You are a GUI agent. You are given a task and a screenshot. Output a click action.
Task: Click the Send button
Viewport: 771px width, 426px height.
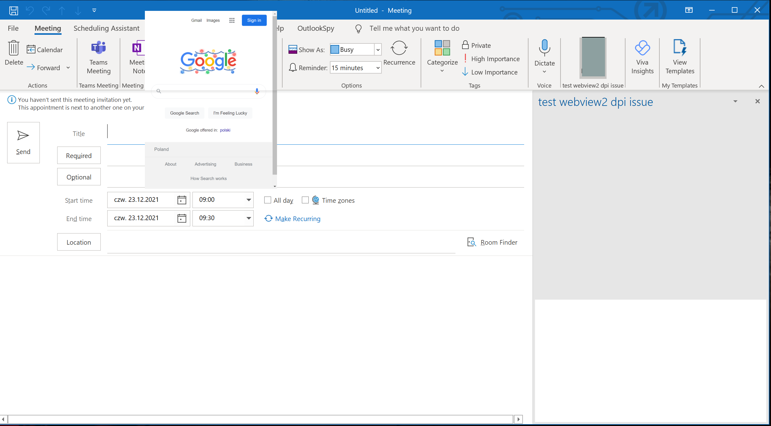(x=23, y=143)
